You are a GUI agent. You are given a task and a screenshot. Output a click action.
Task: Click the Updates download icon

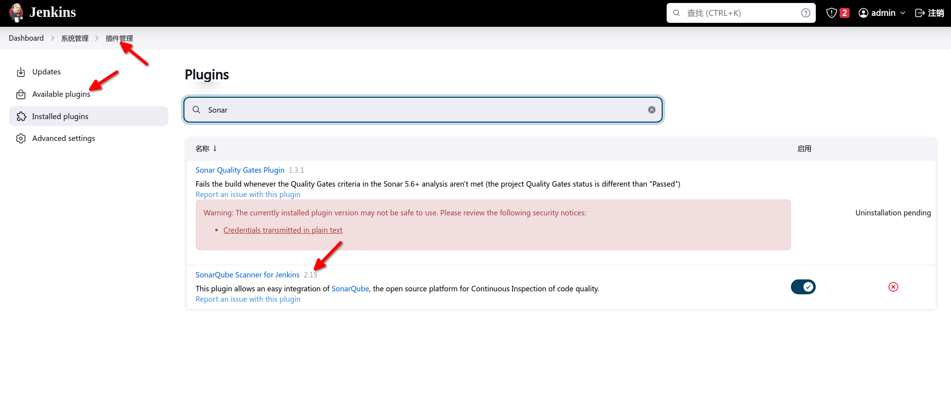pyautogui.click(x=21, y=72)
